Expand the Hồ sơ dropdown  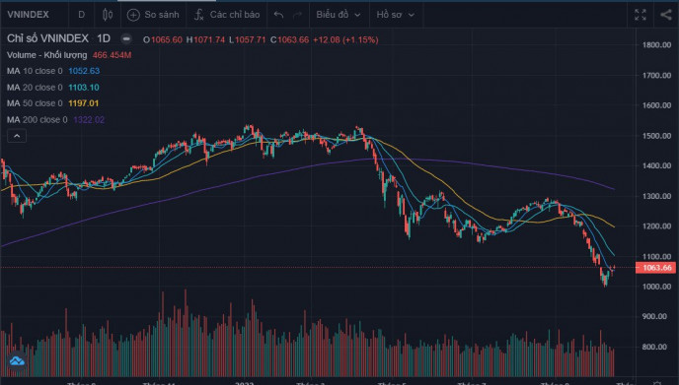tap(396, 15)
